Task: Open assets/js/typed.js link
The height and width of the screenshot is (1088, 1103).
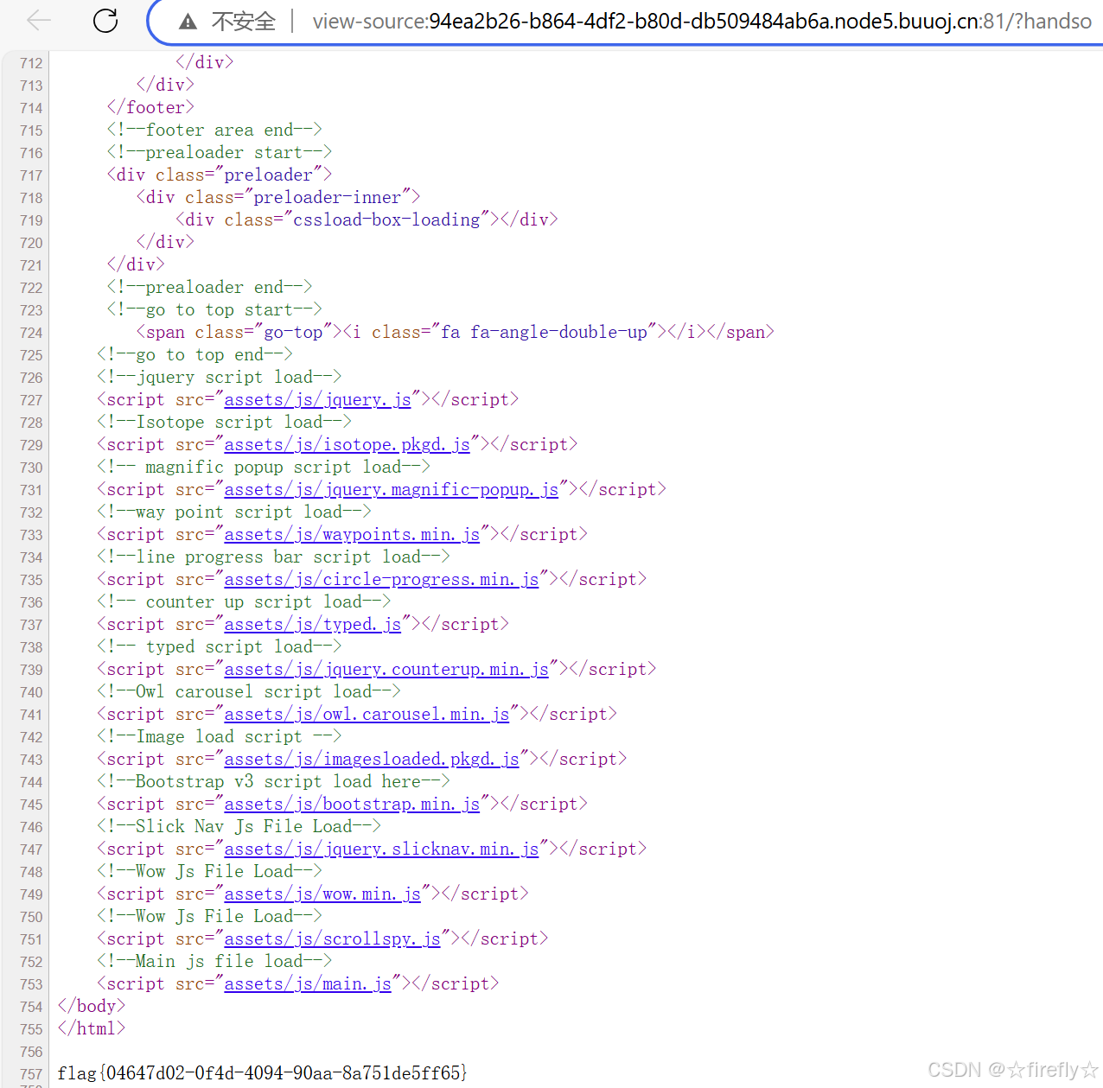Action: click(x=312, y=624)
